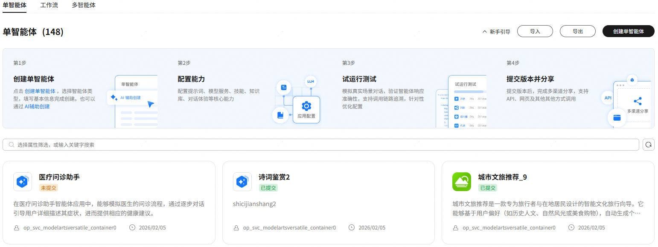The height and width of the screenshot is (247, 658).
Task: Click the LLM circle icon
Action: pos(311,81)
